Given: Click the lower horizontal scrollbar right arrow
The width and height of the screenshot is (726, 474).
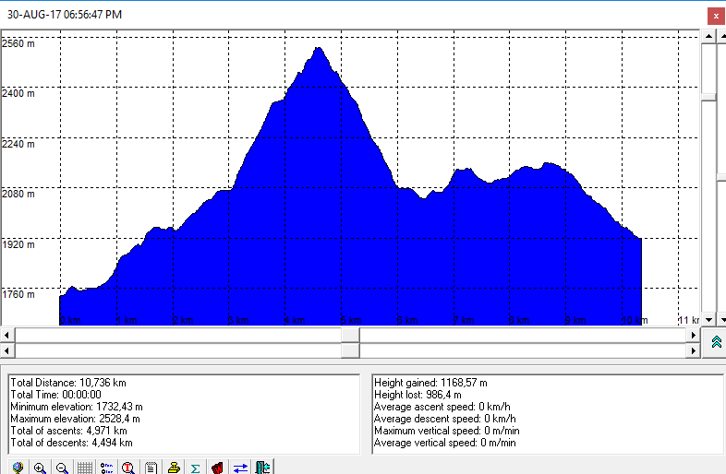Looking at the screenshot, I should (x=694, y=351).
